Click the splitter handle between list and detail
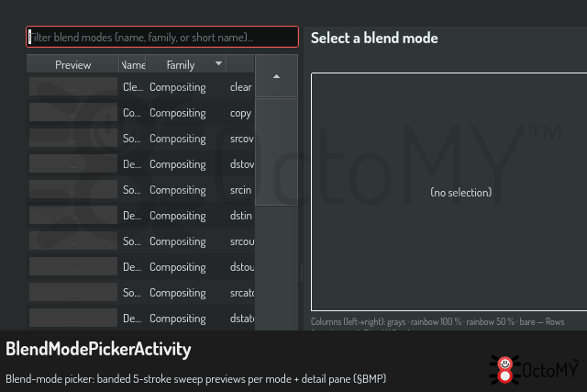This screenshot has height=392, width=587. point(302,273)
